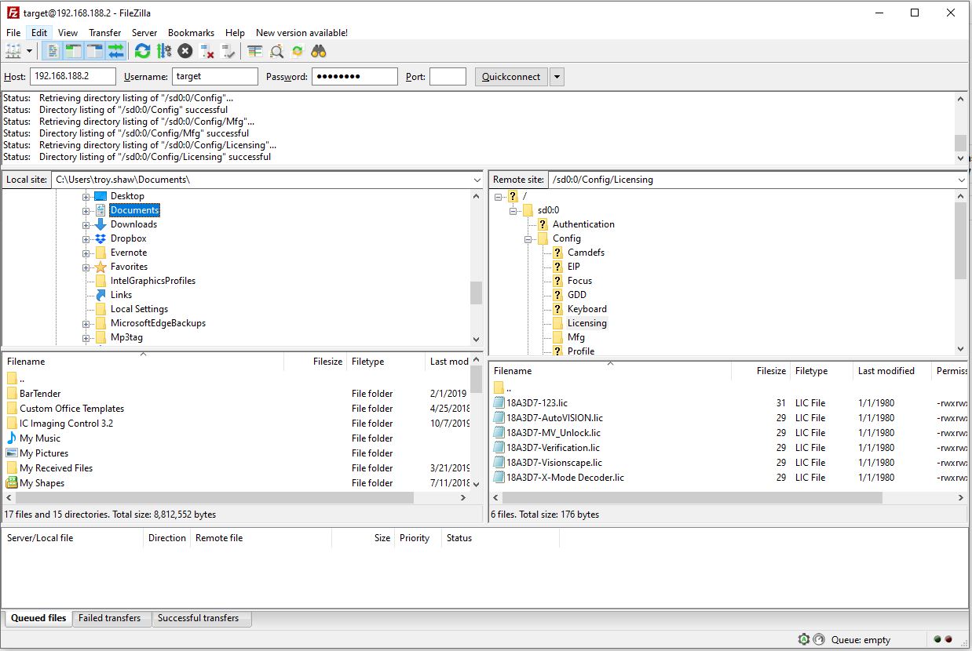Collapse the remote root / node
972x651 pixels.
click(498, 196)
